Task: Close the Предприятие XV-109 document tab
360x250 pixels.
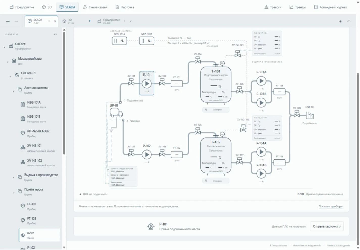Action: 131,21
